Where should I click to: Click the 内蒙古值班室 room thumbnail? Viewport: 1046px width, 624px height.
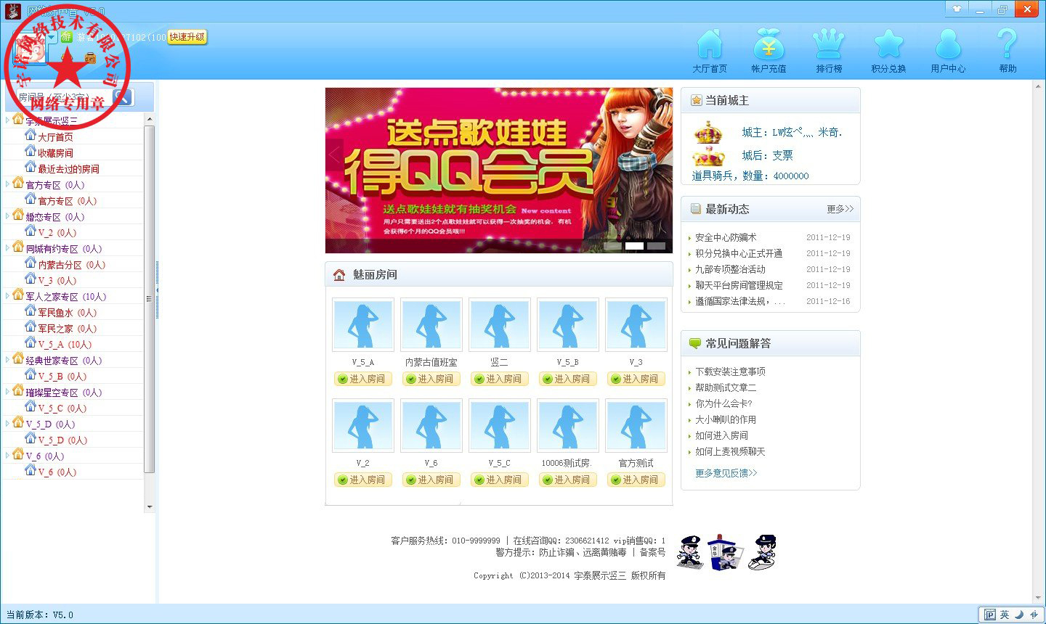(431, 325)
